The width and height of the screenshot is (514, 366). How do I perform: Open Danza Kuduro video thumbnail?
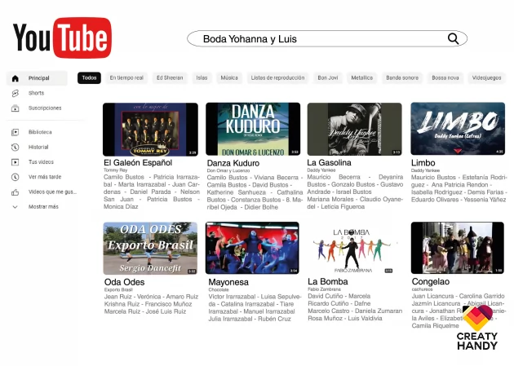point(253,129)
